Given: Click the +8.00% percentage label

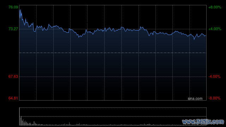Looking at the screenshot, I should click(x=215, y=7).
